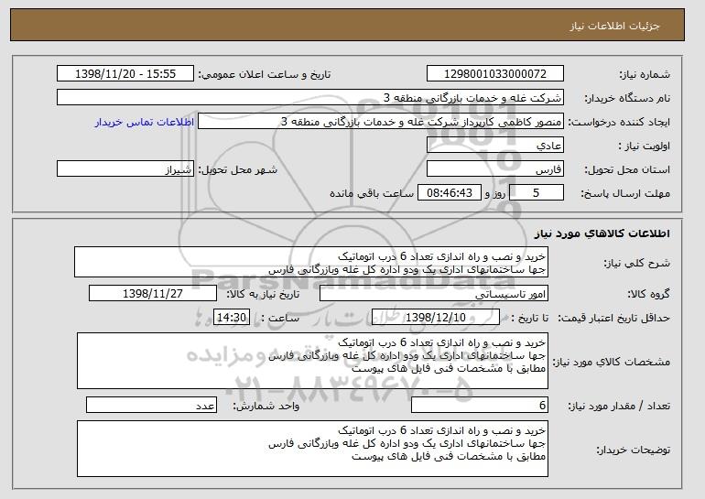Click the remaining time field 08:46:43
Image resolution: width=705 pixels, height=499 pixels.
[450, 193]
